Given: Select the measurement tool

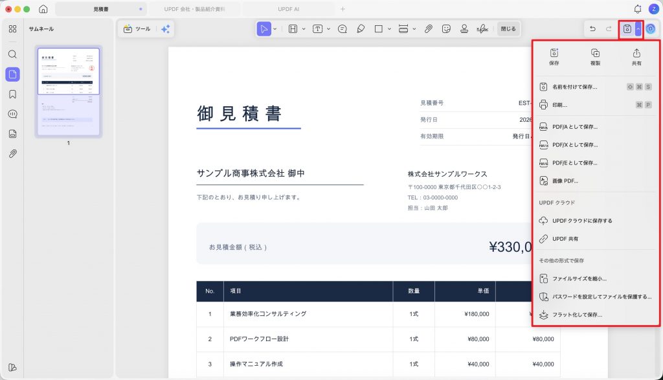Looking at the screenshot, I should coord(403,28).
